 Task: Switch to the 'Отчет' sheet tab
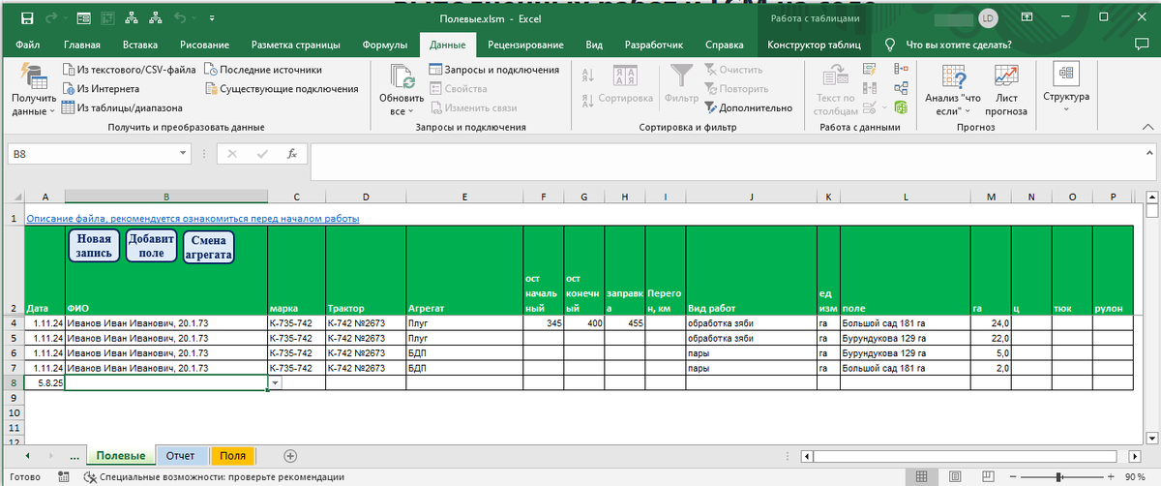point(180,455)
